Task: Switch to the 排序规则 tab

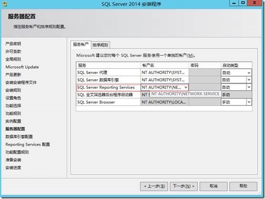Action: [x=100, y=45]
